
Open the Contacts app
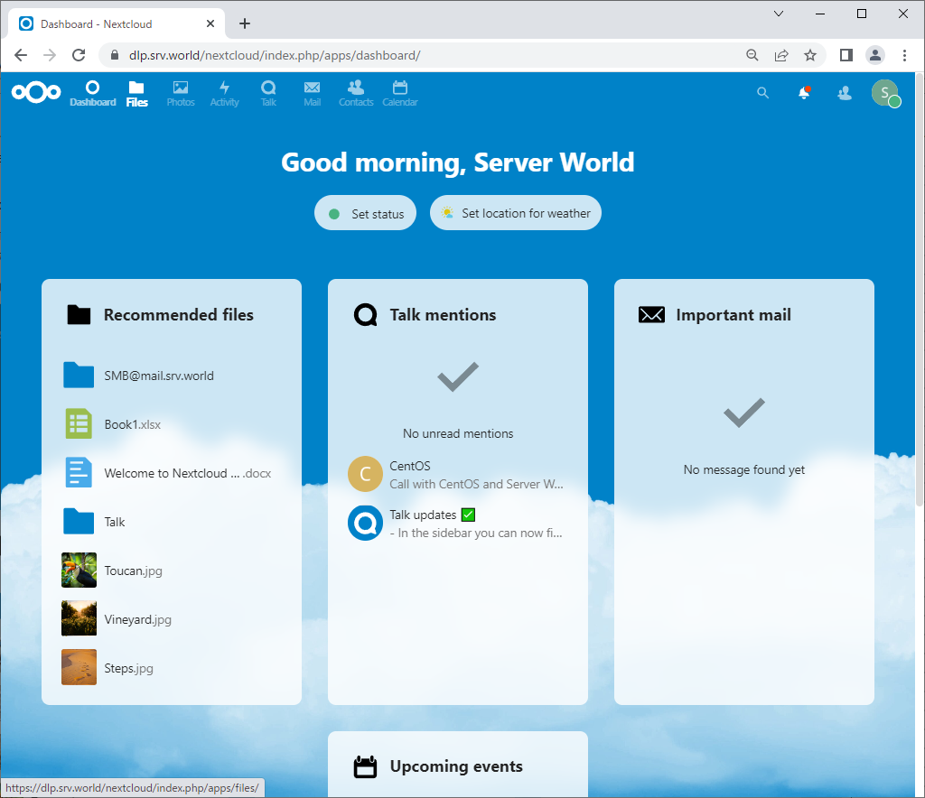355,93
